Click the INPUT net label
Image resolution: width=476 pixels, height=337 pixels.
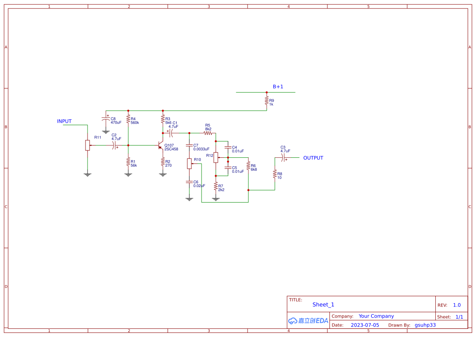pyautogui.click(x=64, y=121)
